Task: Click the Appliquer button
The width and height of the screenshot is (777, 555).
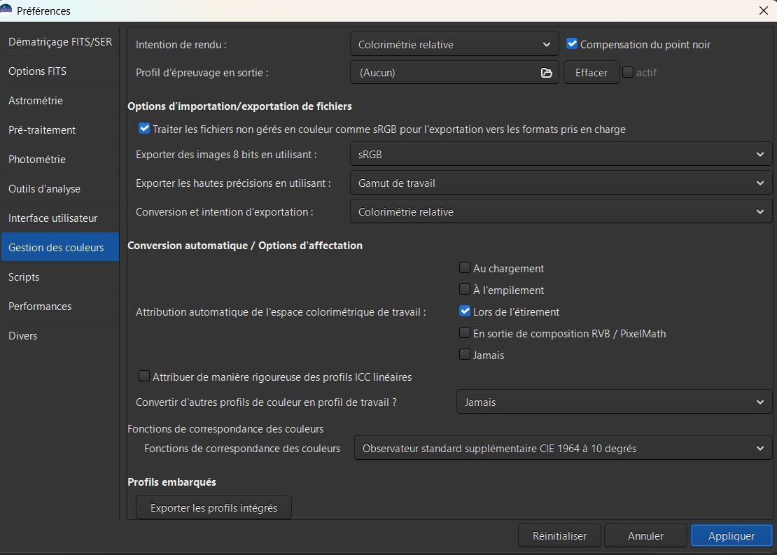Action: pos(731,536)
